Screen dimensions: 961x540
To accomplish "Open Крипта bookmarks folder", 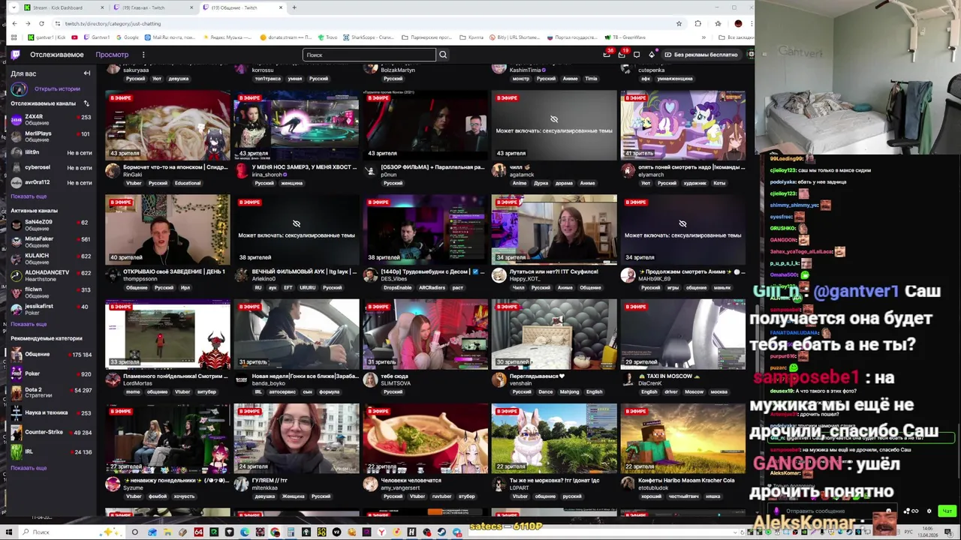I will 472,37.
